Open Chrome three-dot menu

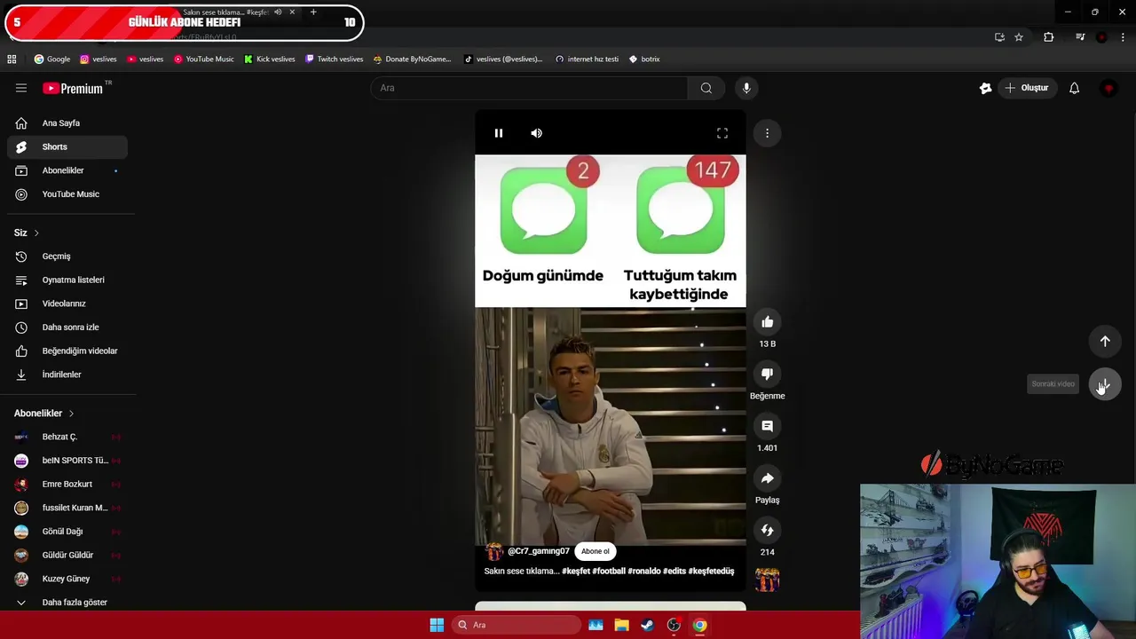tap(1123, 37)
